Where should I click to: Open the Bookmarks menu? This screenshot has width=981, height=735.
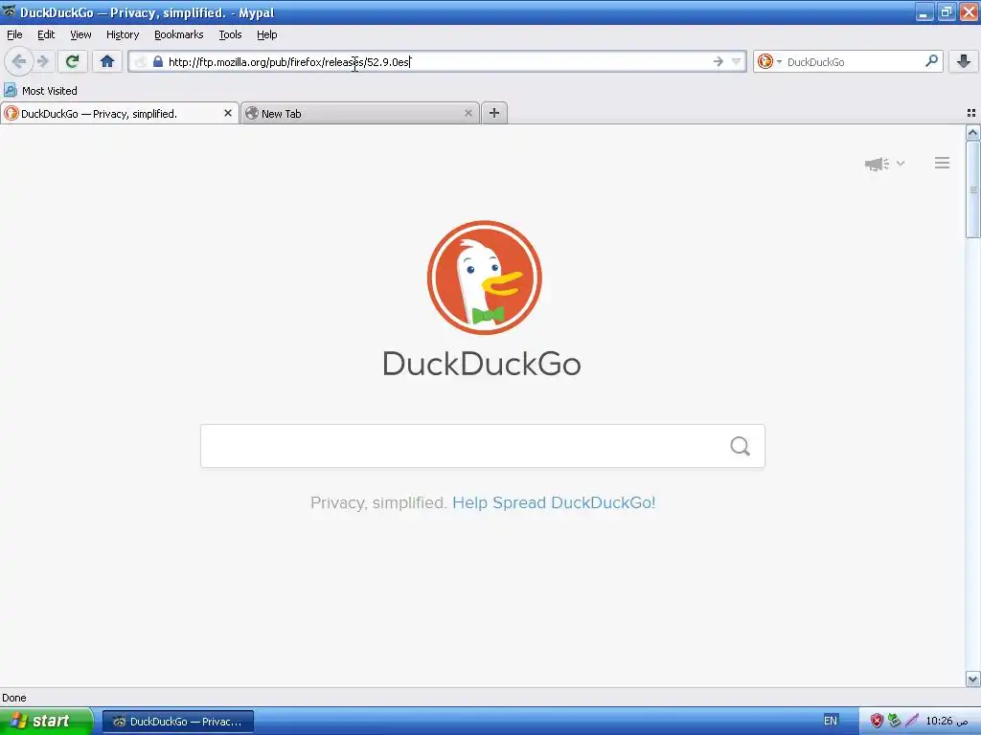click(x=179, y=34)
